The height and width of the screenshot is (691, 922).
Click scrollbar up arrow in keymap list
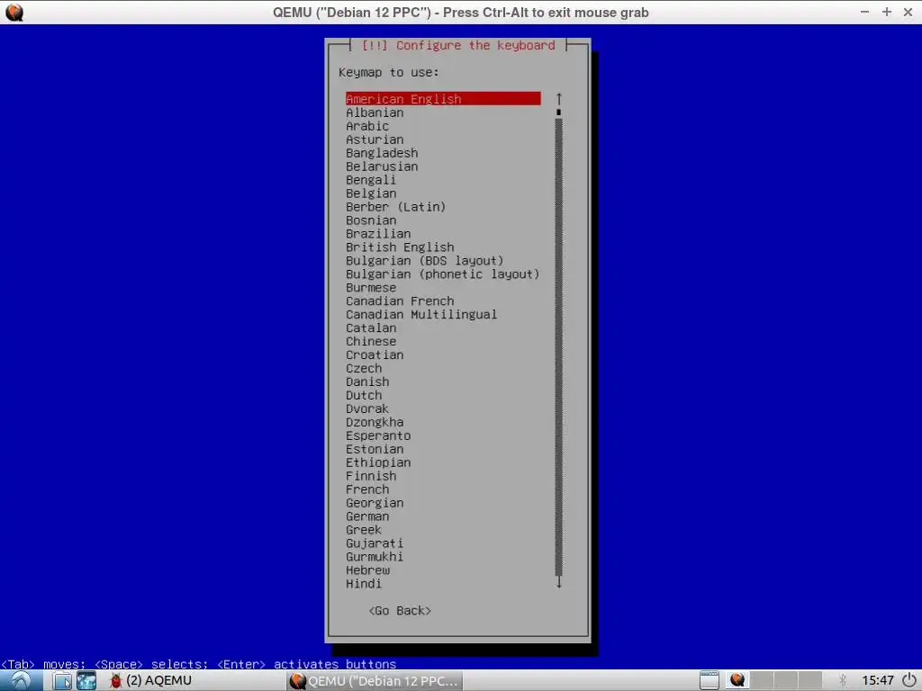pos(558,99)
